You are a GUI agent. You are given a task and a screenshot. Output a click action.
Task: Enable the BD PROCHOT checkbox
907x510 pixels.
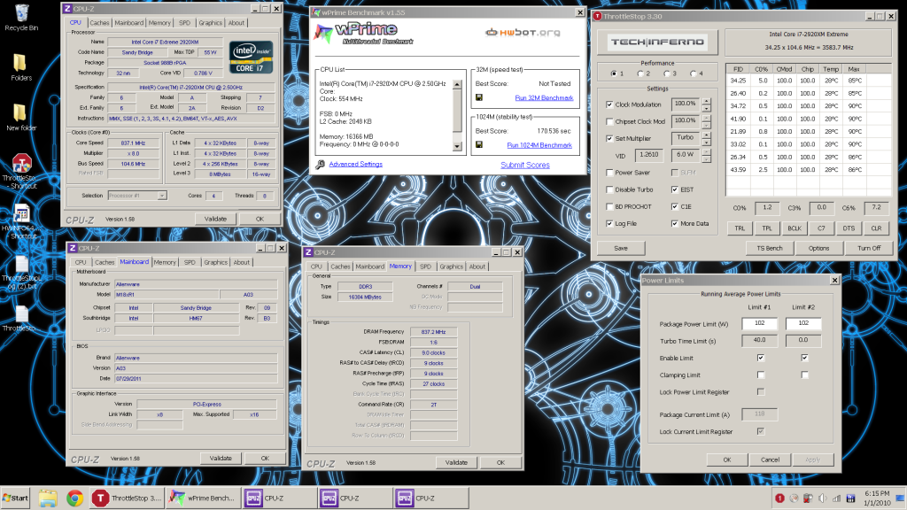pos(609,206)
